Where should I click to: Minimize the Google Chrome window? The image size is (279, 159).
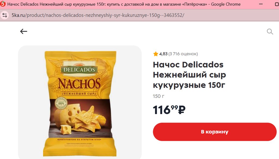click(x=261, y=4)
